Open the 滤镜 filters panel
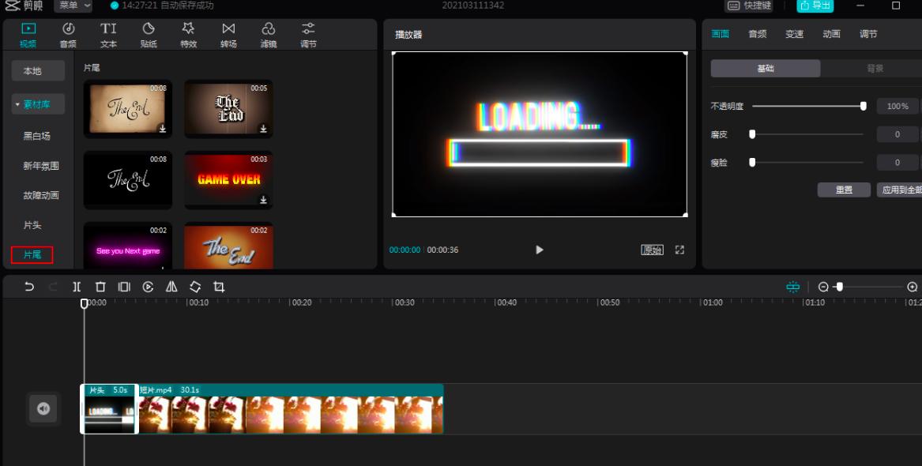Image resolution: width=922 pixels, height=466 pixels. [269, 35]
